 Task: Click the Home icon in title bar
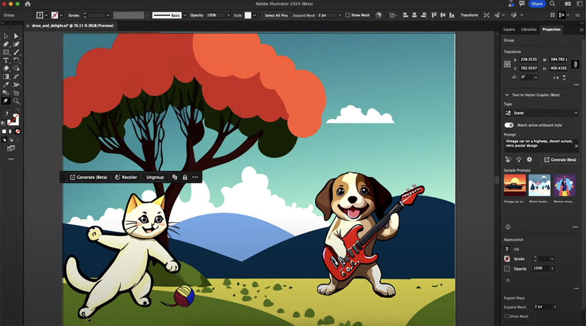point(27,4)
